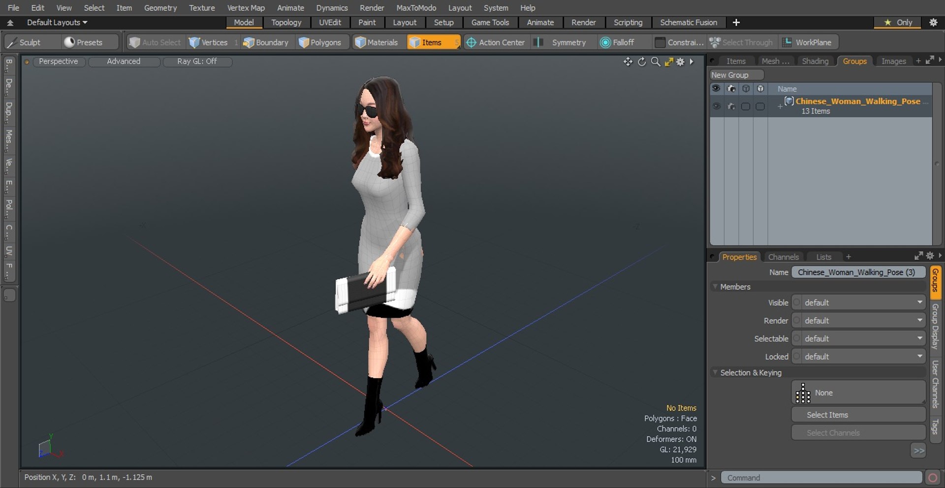Screen dimensions: 945x488
Task: Switch to the Schematic Fusion tab
Action: pos(688,23)
